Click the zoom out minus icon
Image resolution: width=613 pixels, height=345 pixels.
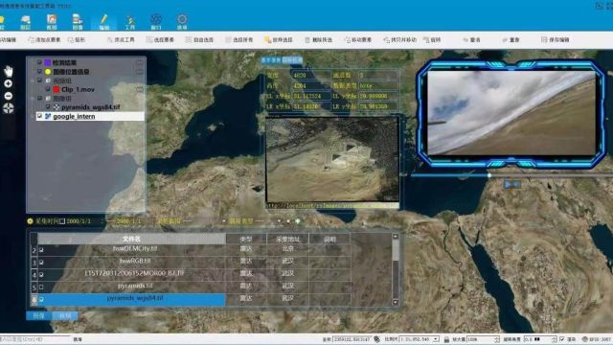click(8, 96)
